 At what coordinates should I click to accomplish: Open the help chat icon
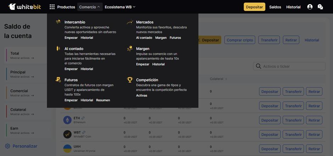point(320,7)
